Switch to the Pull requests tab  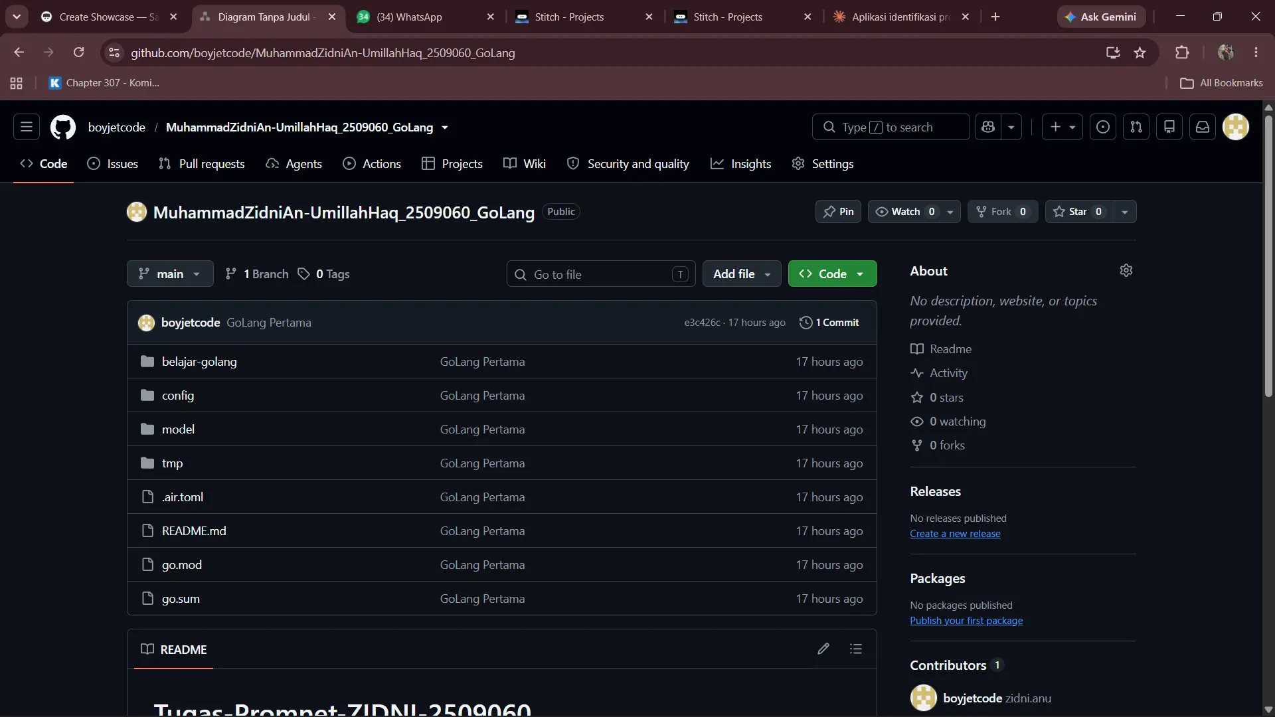[202, 164]
